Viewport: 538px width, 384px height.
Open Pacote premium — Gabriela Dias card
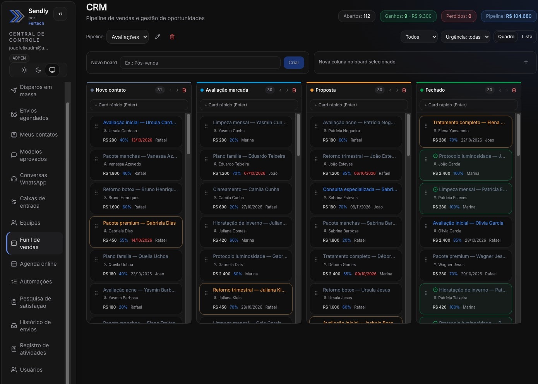[136, 232]
